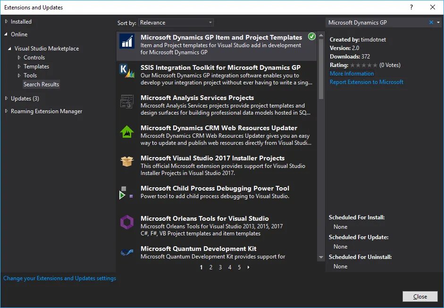This screenshot has width=444, height=308.
Task: Select the Templates tree label
Action: point(36,67)
